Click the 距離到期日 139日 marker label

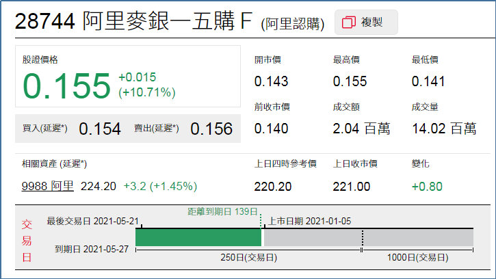pyautogui.click(x=222, y=211)
